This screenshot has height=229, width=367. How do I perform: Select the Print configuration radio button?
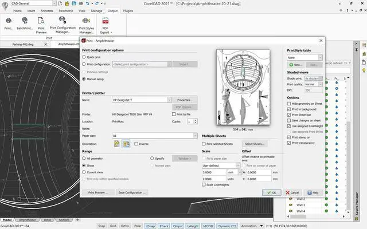84,64
